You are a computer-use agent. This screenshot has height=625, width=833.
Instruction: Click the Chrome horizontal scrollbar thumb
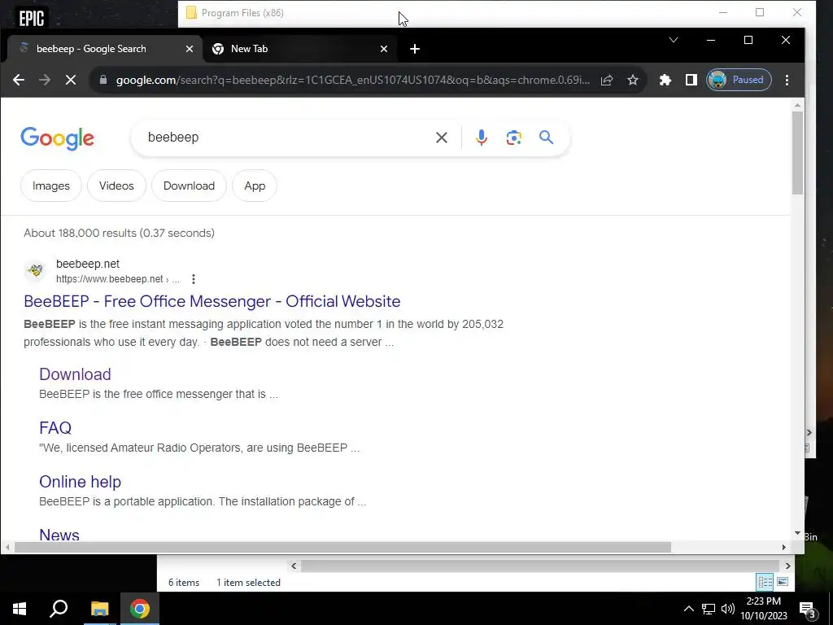coord(342,548)
